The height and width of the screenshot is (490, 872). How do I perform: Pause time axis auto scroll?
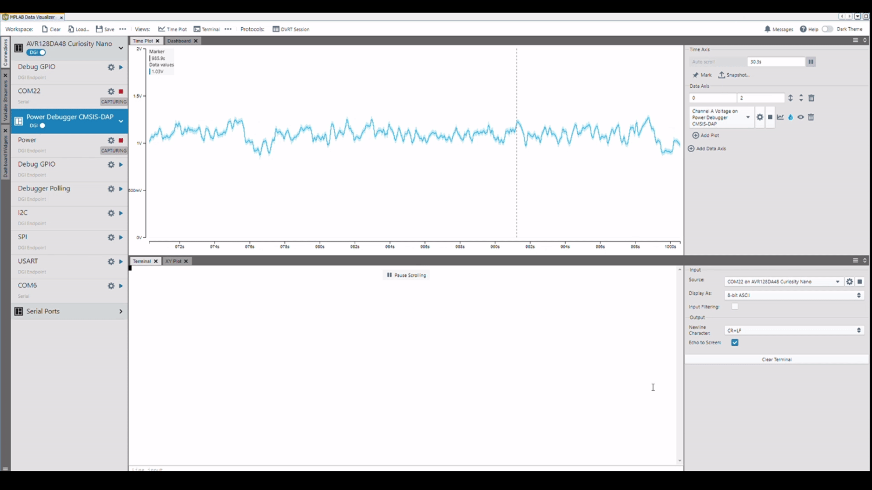click(x=811, y=62)
